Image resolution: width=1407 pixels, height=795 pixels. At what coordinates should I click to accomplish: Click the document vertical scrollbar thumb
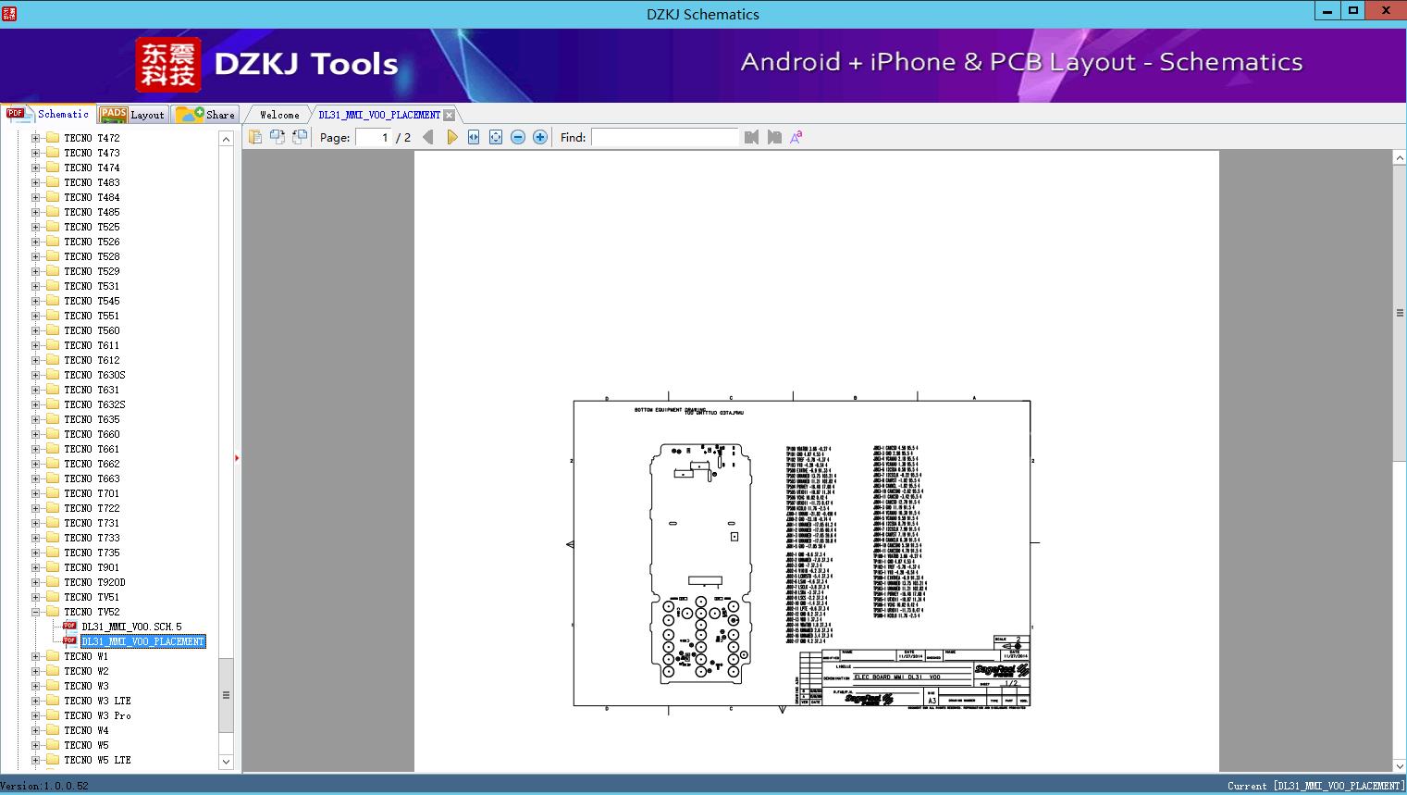pos(1400,313)
